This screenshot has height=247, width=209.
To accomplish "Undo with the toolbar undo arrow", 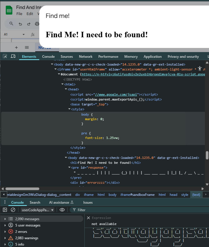I will (x=20, y=24).
